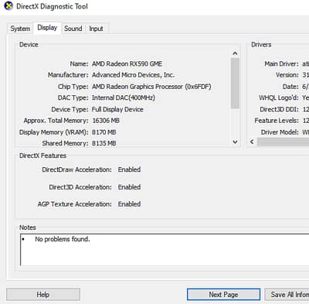Click DirectDraw Acceleration 'Enabled' status
The image size is (309, 304).
[x=129, y=169]
